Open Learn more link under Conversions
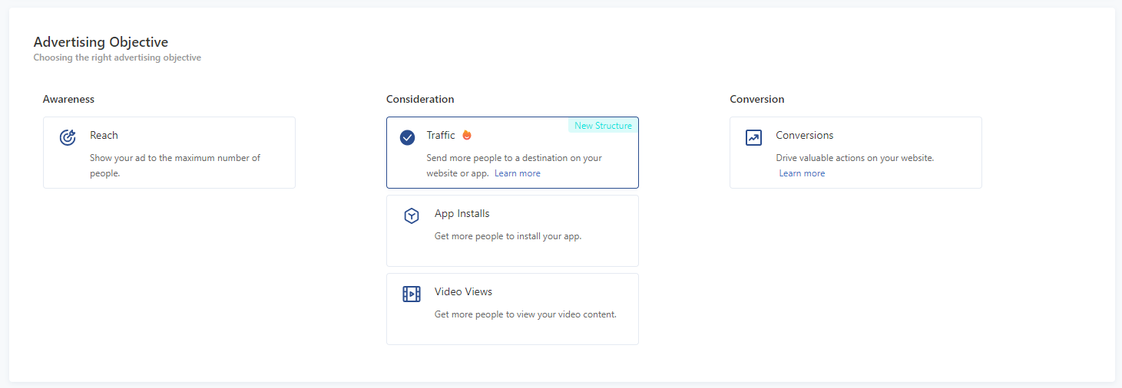The width and height of the screenshot is (1122, 388). coord(802,173)
